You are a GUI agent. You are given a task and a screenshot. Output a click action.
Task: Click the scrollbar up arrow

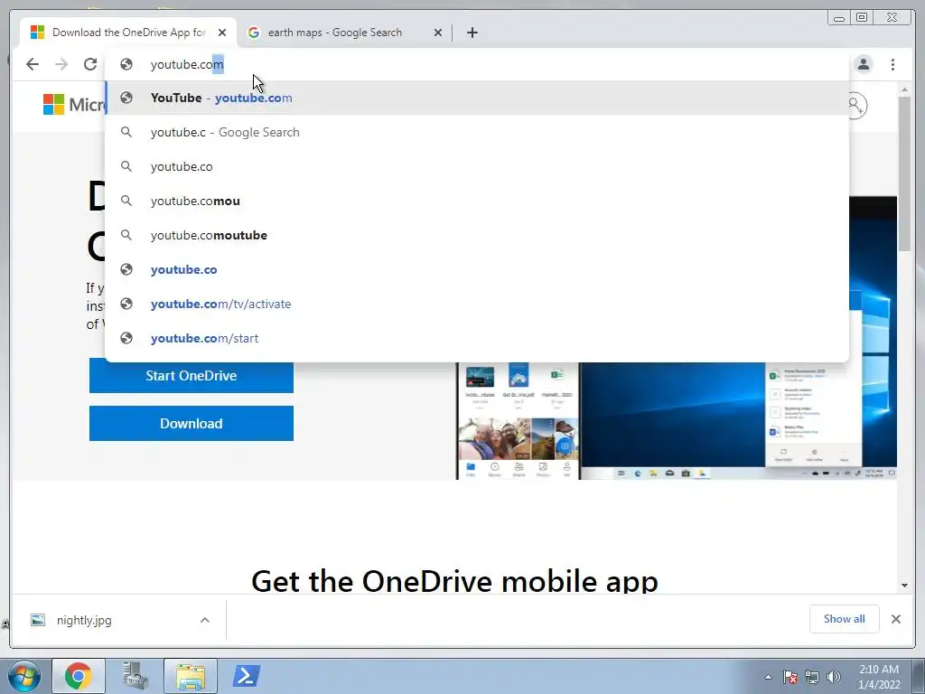(x=904, y=89)
